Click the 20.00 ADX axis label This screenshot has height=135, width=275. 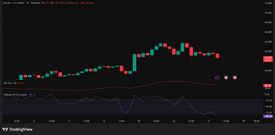[x=267, y=88]
